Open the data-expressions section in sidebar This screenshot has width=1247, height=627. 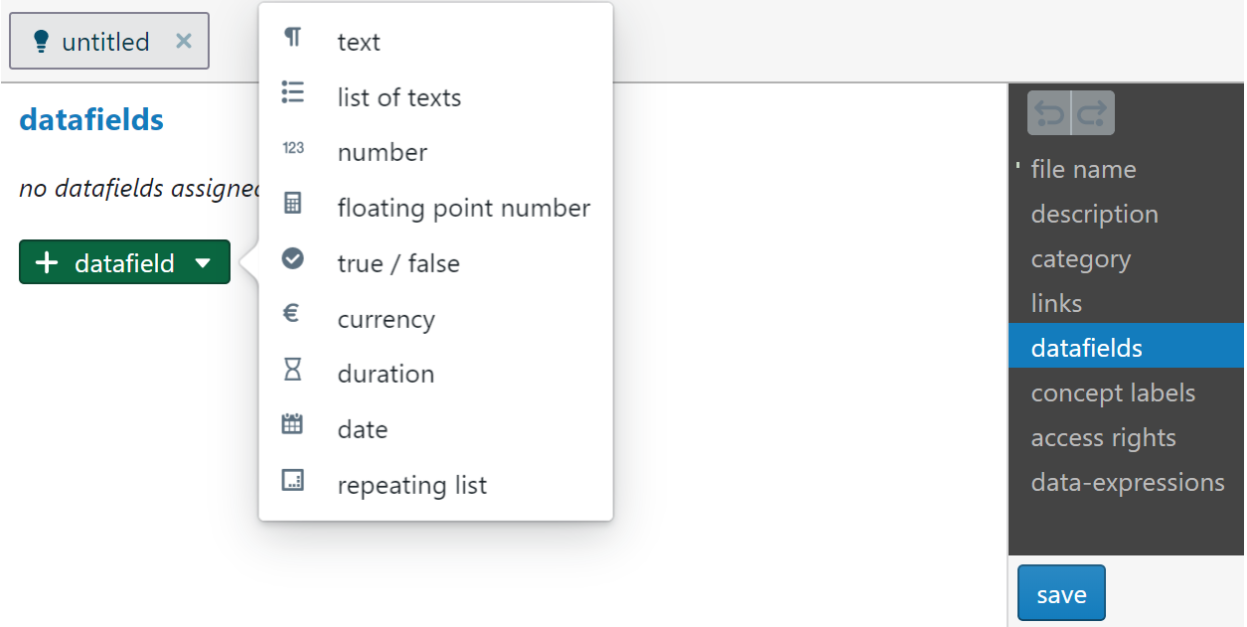click(1126, 482)
